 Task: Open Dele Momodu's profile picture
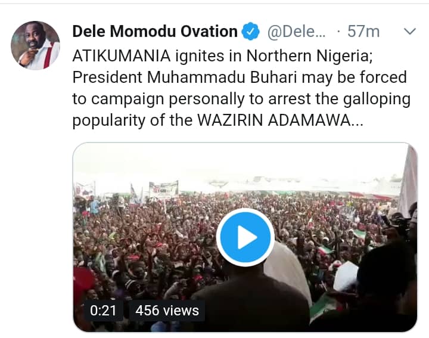click(x=36, y=45)
